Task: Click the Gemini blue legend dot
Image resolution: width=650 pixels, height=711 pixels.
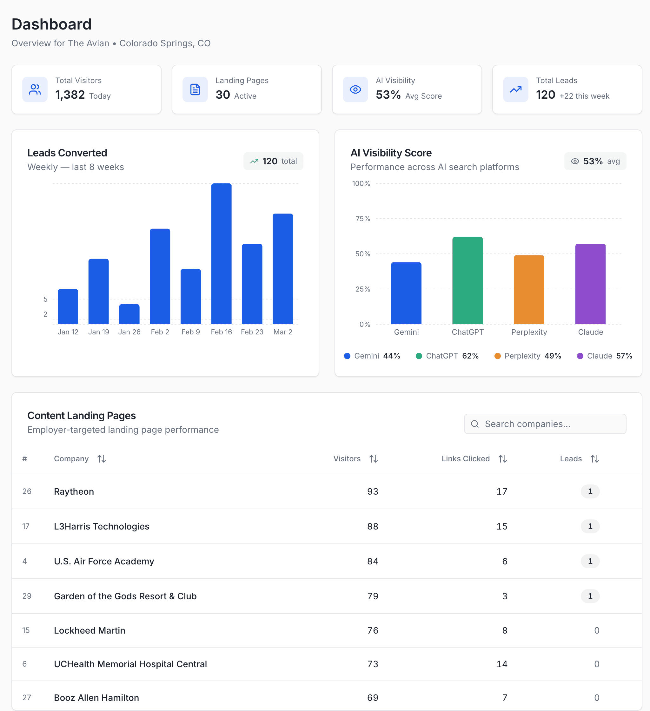Action: click(x=347, y=356)
